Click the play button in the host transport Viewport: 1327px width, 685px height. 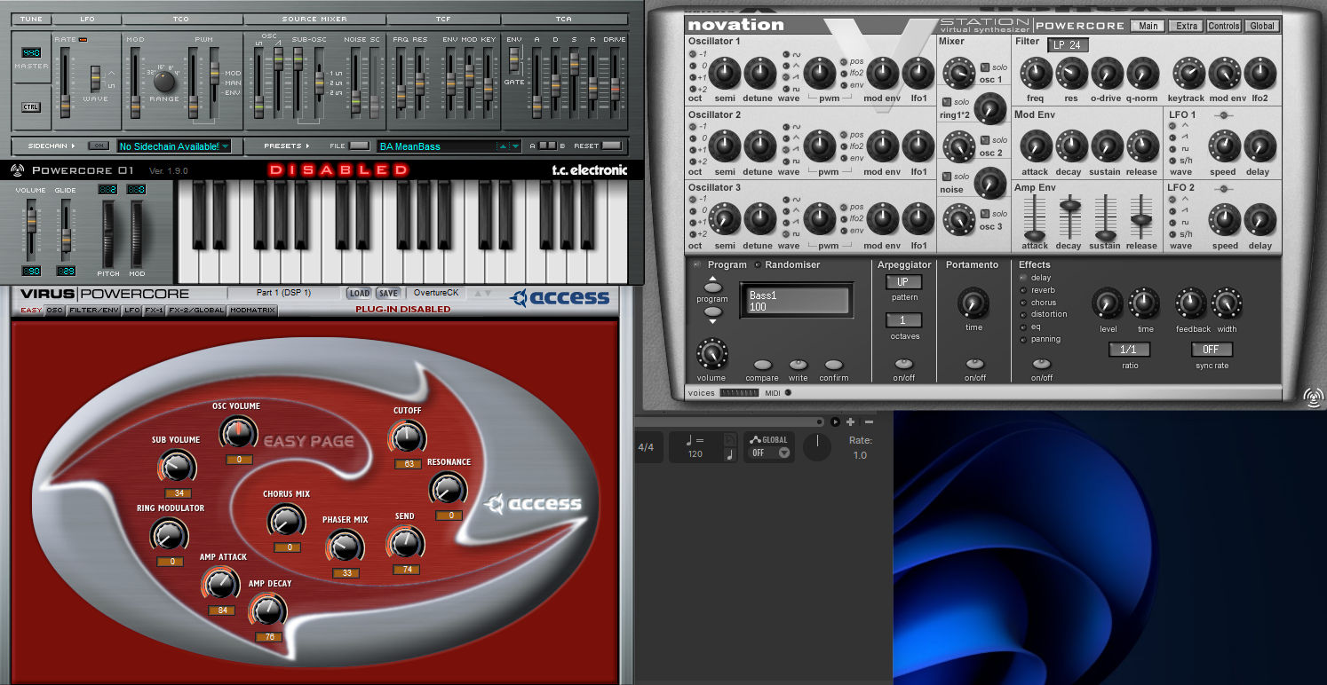click(x=835, y=421)
